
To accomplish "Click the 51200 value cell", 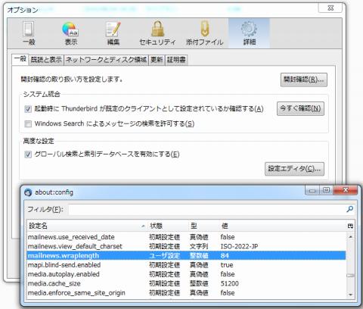I will point(229,283).
